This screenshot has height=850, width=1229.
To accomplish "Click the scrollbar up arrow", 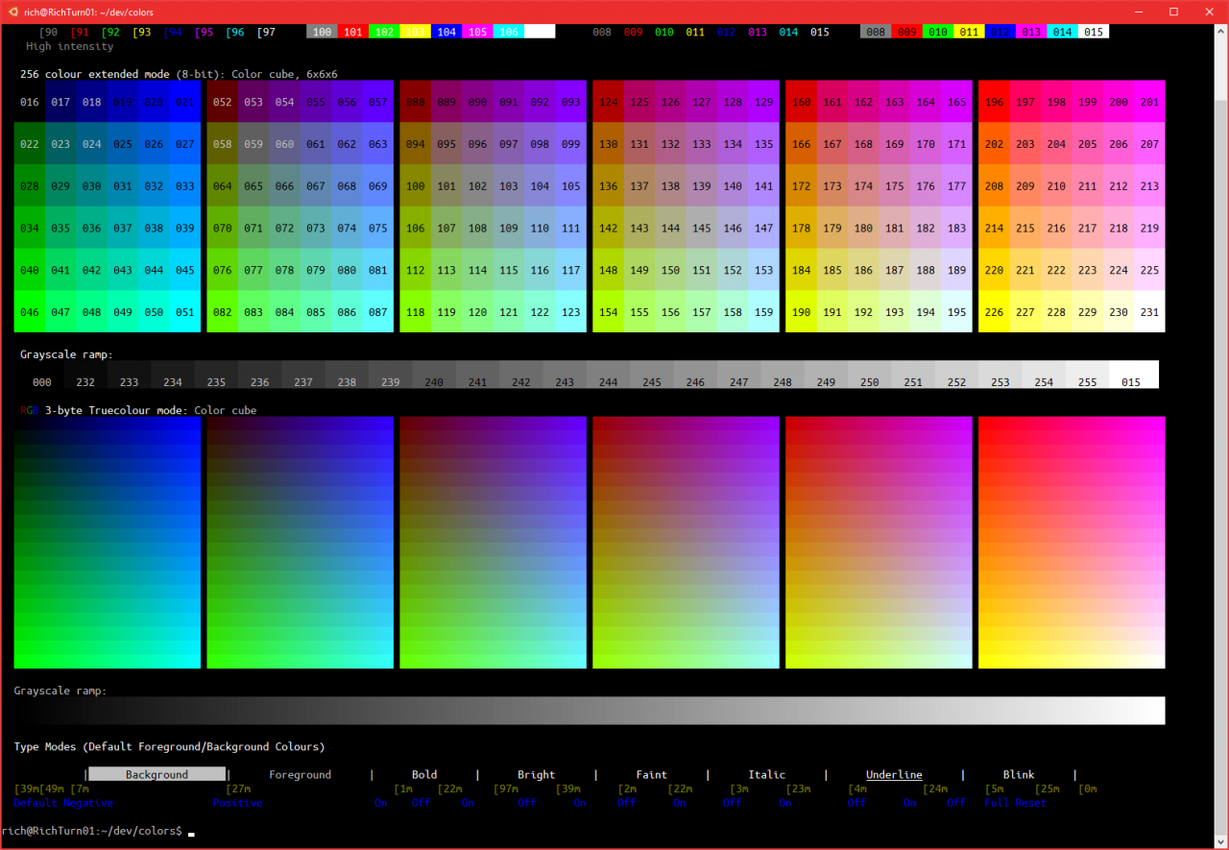I will tap(1220, 30).
